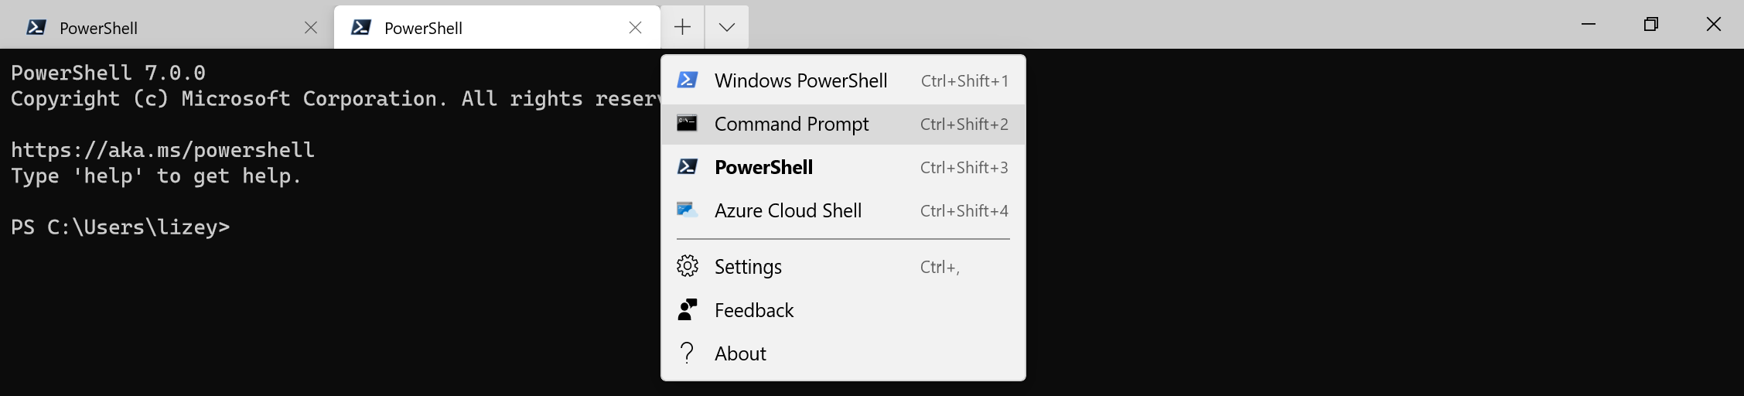This screenshot has height=396, width=1744.
Task: Click the terminal prompt line PS C:\Users\lizey>
Action: [121, 227]
